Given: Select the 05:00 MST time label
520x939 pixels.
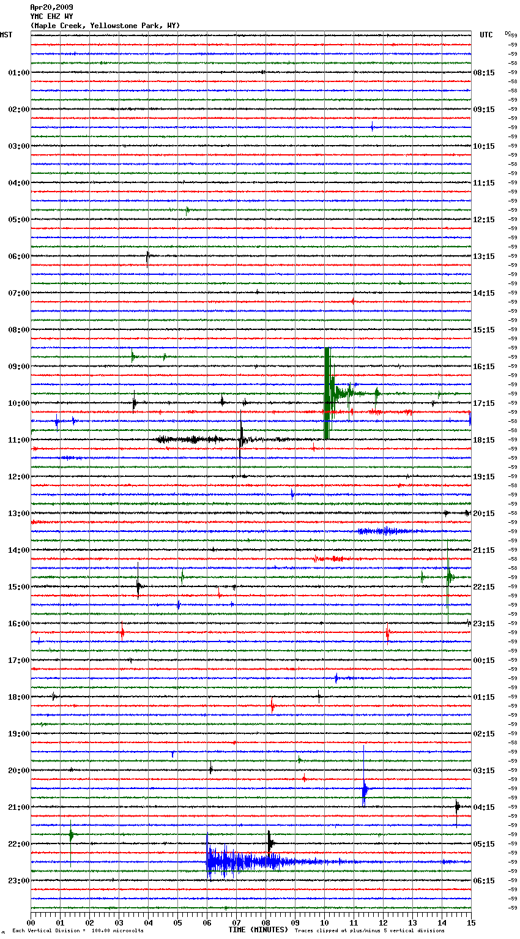Looking at the screenshot, I should [x=19, y=220].
